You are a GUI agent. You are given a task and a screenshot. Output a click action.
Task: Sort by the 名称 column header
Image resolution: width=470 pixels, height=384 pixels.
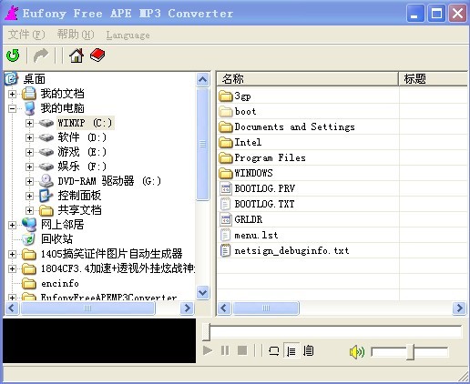[307, 79]
